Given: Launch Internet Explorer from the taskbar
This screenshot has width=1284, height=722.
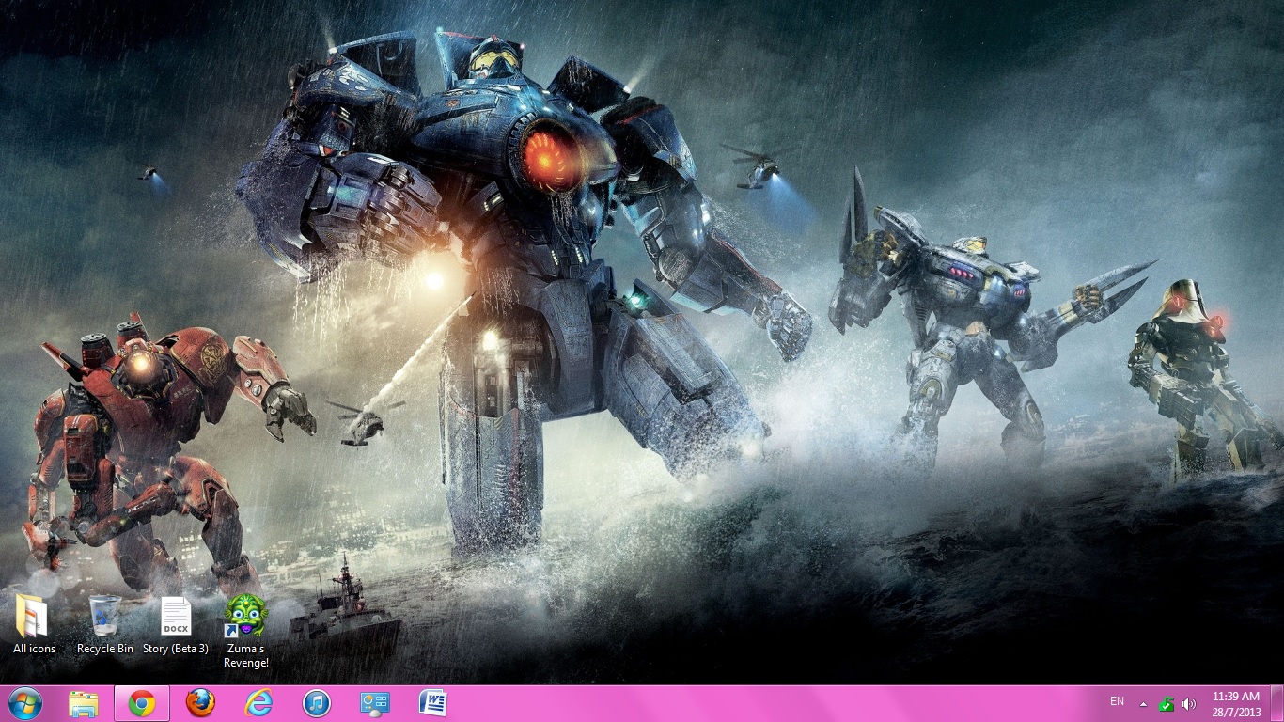Looking at the screenshot, I should pyautogui.click(x=258, y=703).
